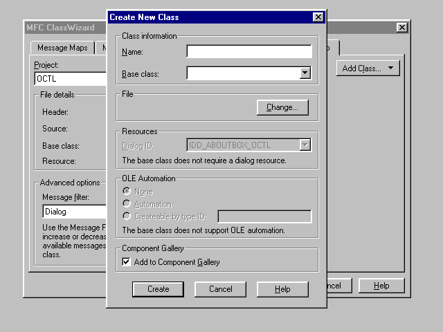Click Help in the MFC ClassWizard
This screenshot has height=332, width=443.
[382, 286]
